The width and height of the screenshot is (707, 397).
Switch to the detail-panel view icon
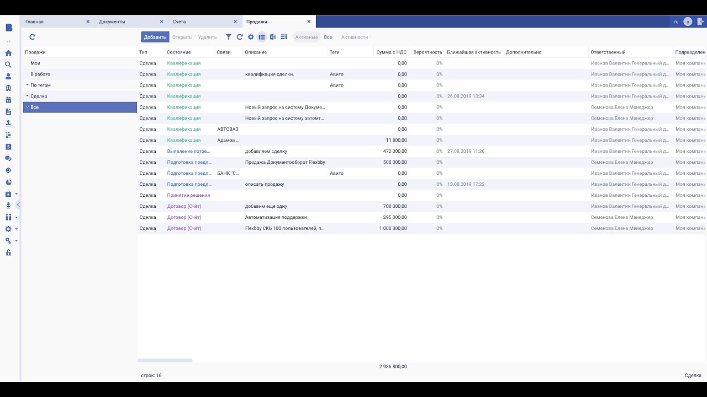(284, 37)
